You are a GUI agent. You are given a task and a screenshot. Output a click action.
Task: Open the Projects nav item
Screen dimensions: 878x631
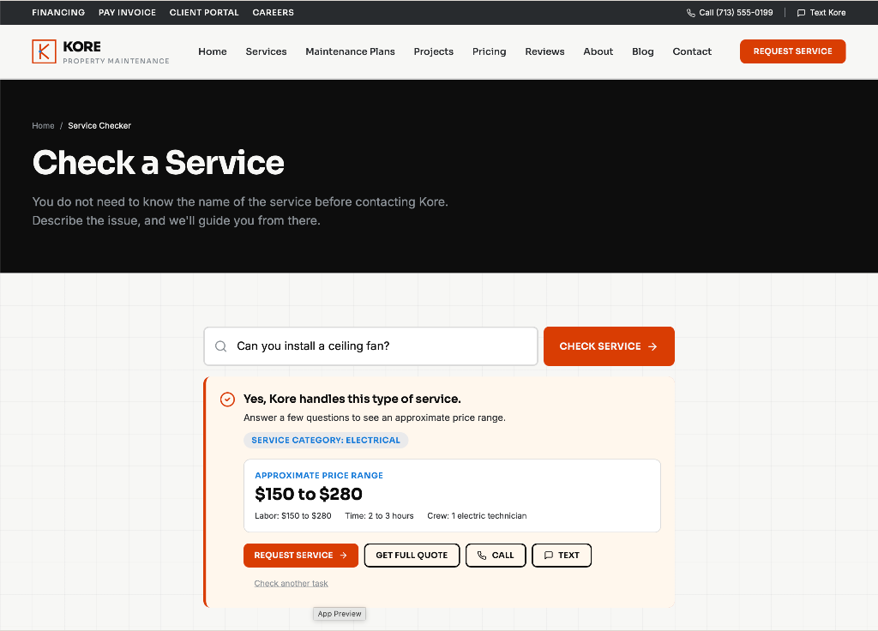(433, 51)
